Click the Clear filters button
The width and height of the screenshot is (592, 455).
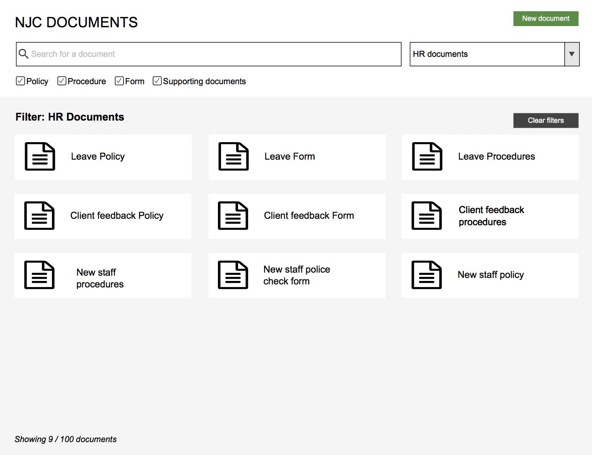(x=546, y=121)
